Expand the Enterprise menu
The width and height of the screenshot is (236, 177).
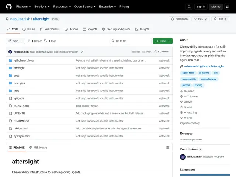[107, 7]
